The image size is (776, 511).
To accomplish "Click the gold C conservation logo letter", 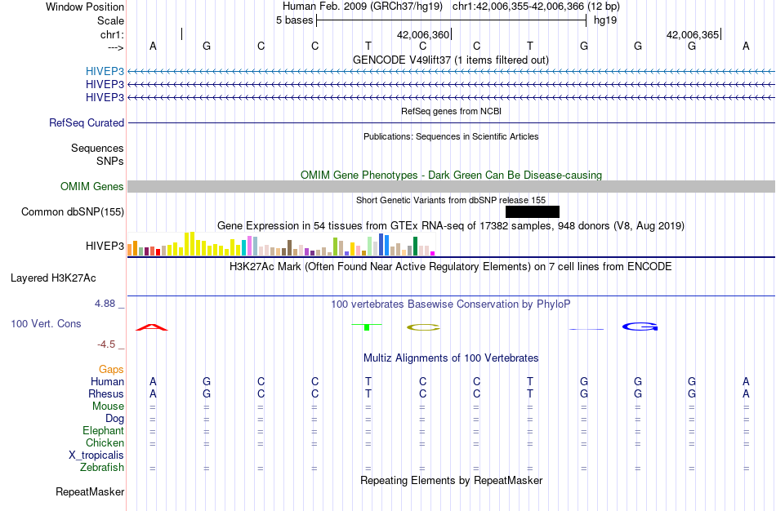I will point(423,327).
